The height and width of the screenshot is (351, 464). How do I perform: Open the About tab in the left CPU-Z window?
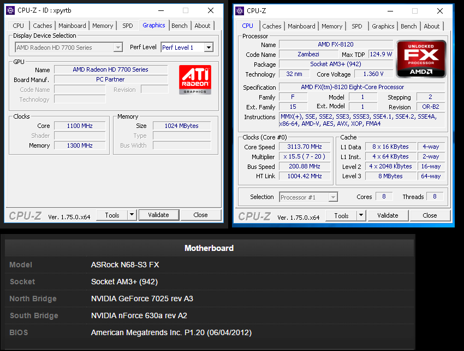click(203, 26)
